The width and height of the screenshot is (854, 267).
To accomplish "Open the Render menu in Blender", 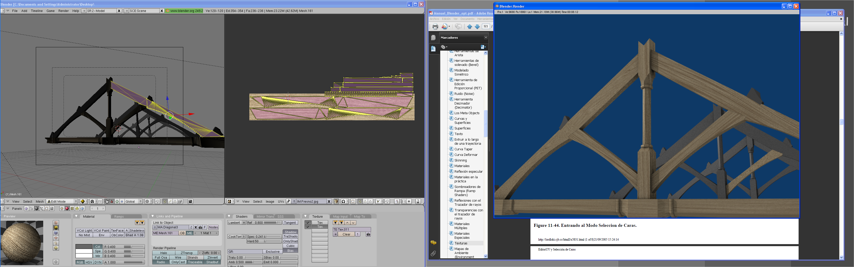I will pyautogui.click(x=63, y=11).
